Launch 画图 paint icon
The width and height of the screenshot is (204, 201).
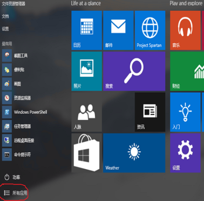pyautogui.click(x=7, y=84)
